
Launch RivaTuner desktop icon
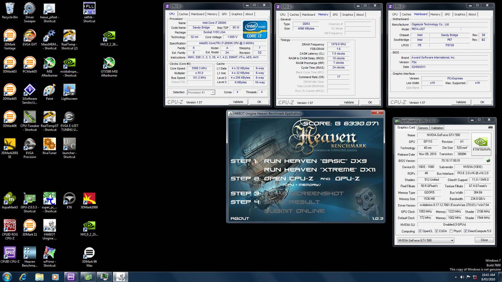[50, 146]
